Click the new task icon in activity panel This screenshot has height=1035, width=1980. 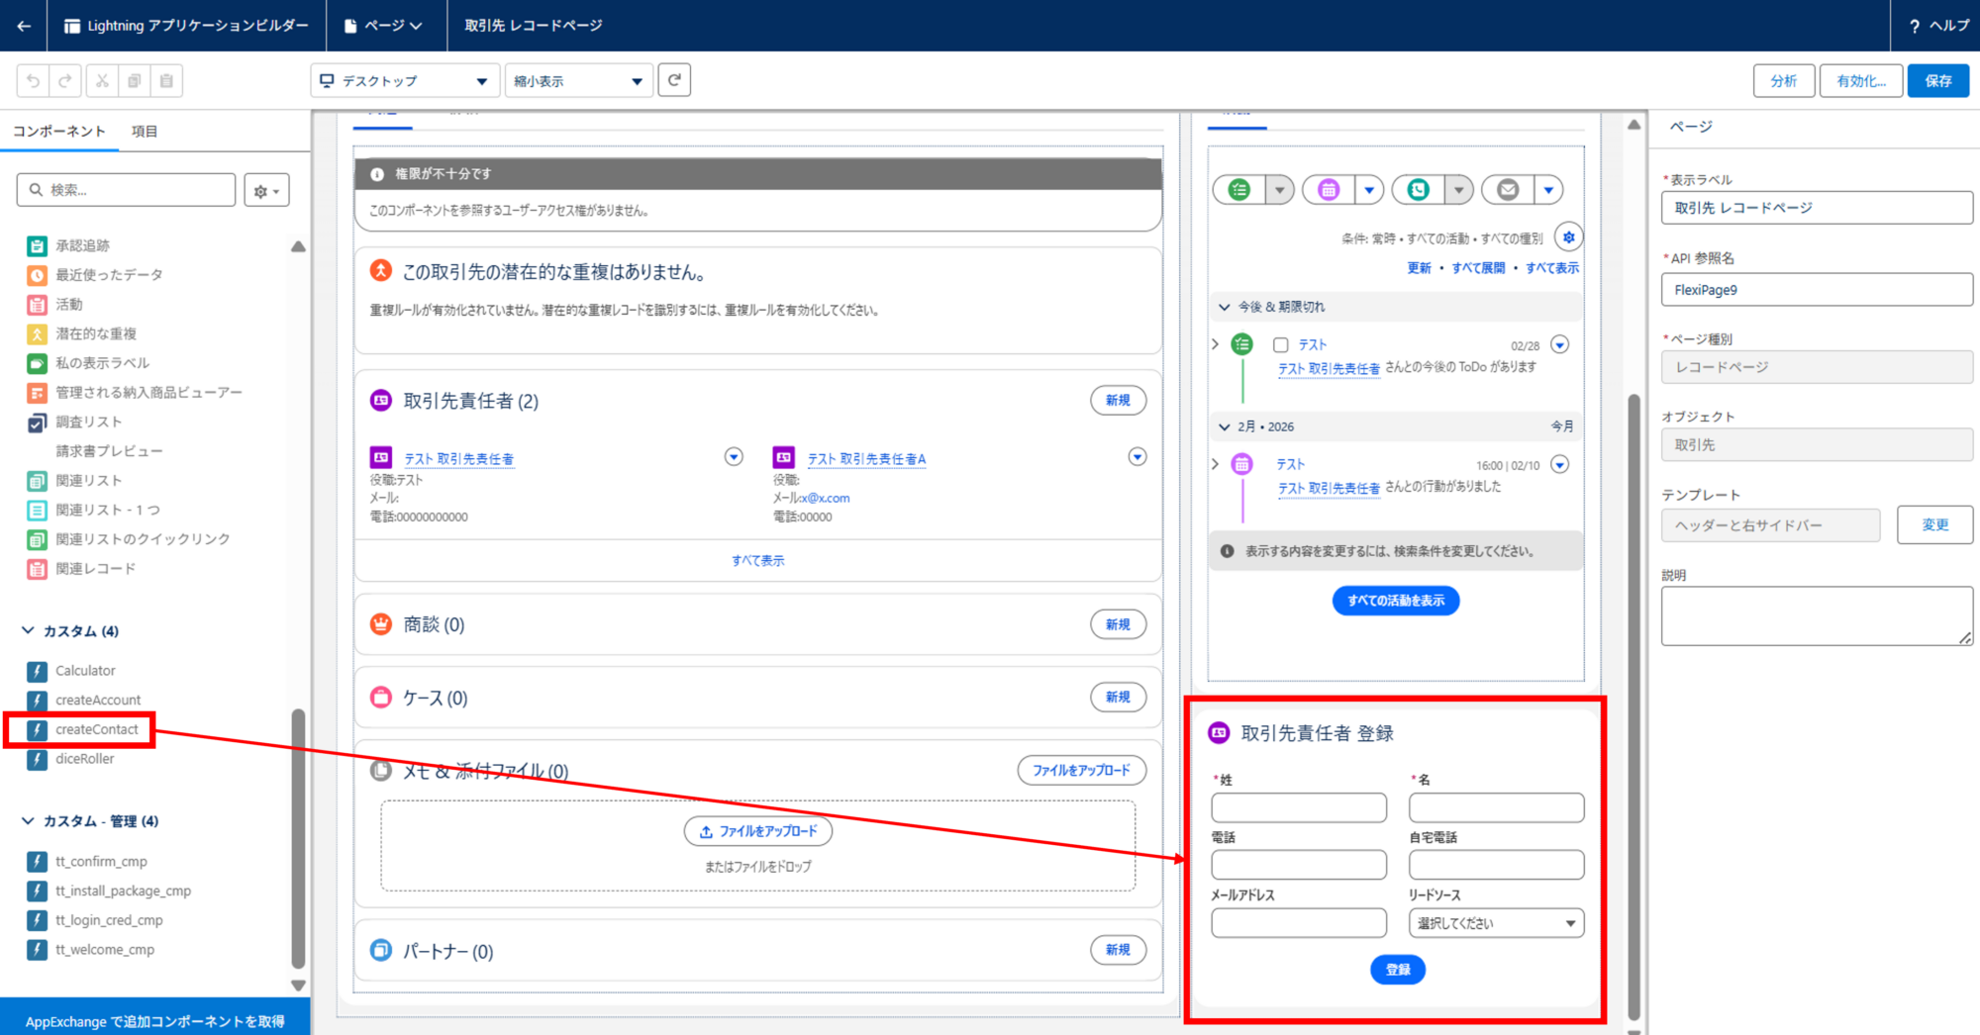coord(1239,189)
